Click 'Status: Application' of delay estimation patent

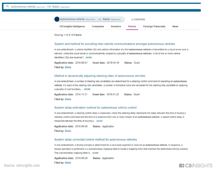point(103,126)
